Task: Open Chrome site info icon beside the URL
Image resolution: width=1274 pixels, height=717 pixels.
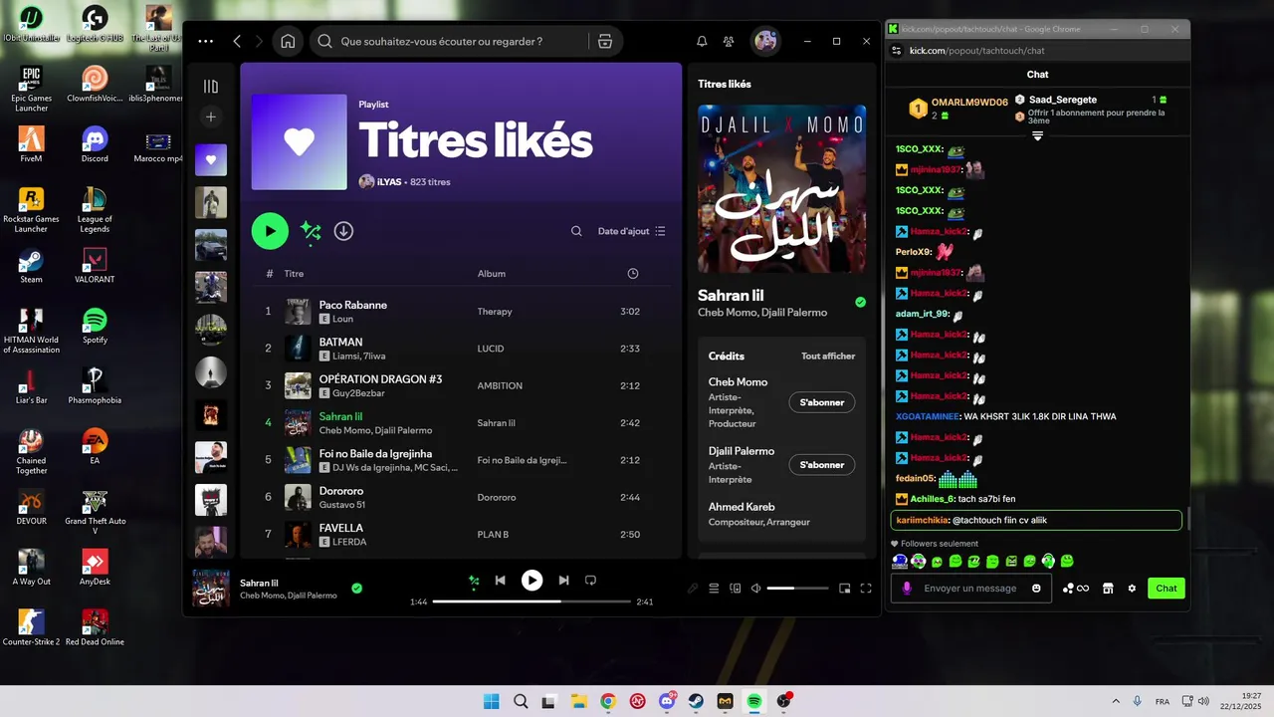Action: pos(896,50)
